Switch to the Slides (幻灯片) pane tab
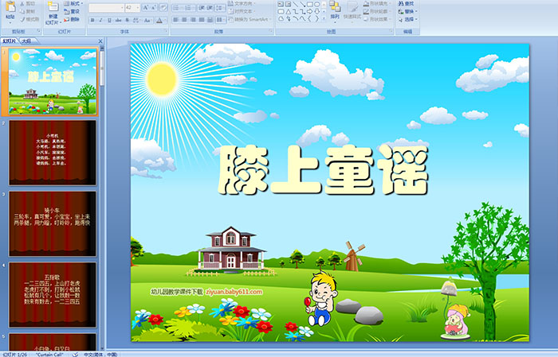Screen dimensions: 558x357 click(x=10, y=41)
